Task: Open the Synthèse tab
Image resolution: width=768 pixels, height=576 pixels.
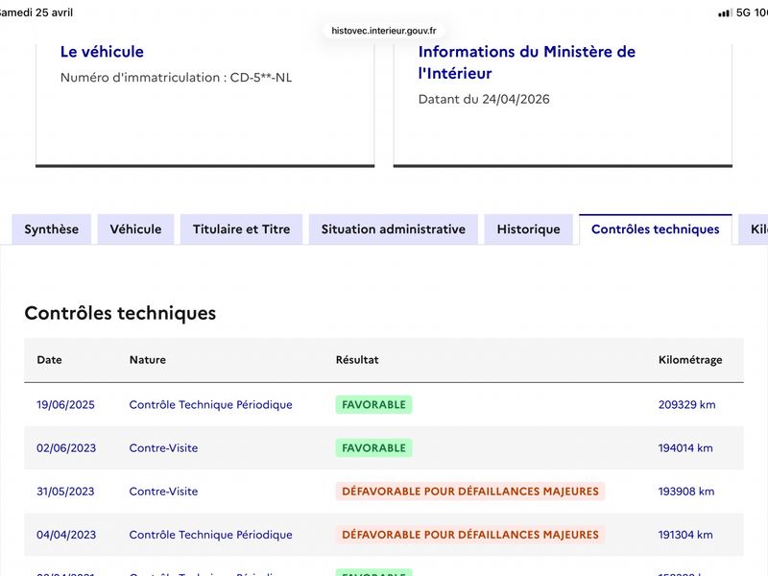Action: (x=52, y=229)
